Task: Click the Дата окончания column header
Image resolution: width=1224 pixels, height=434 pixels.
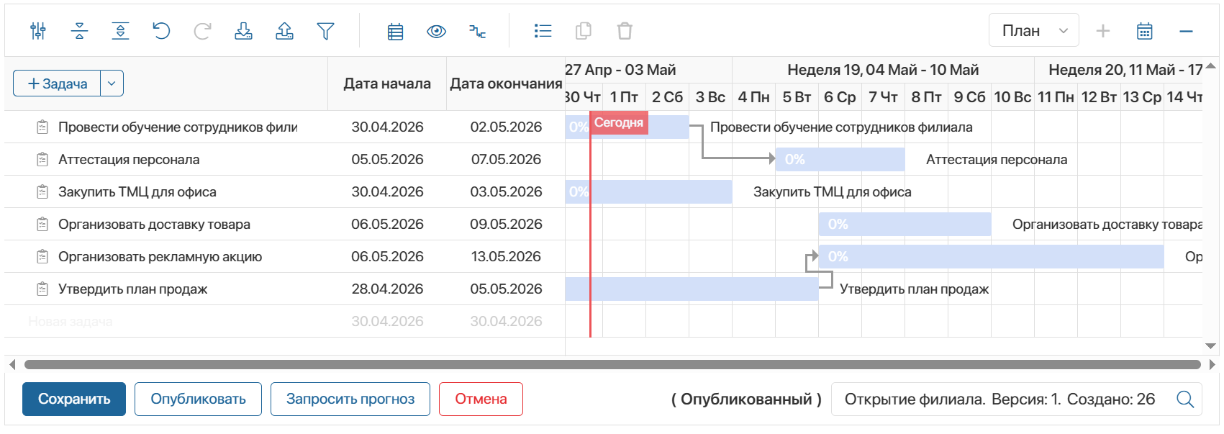Action: 506,83
